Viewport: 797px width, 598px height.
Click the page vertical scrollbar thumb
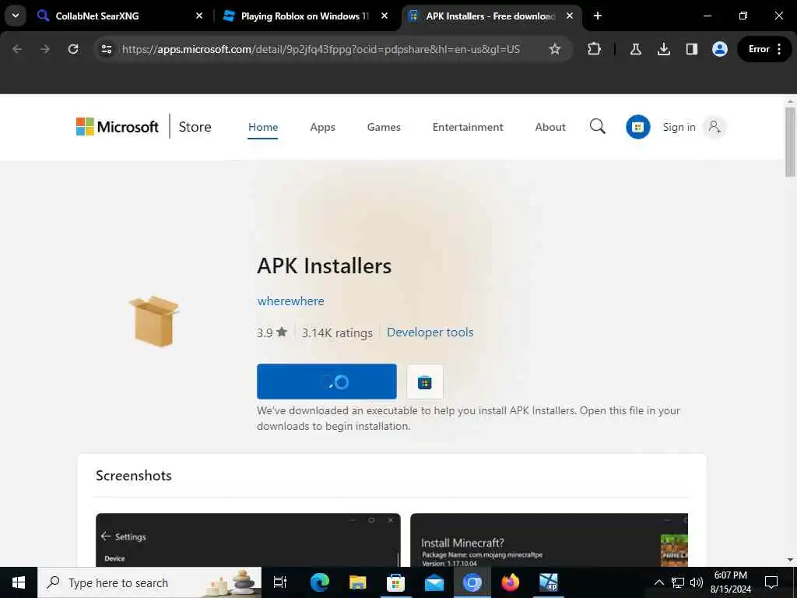click(790, 142)
